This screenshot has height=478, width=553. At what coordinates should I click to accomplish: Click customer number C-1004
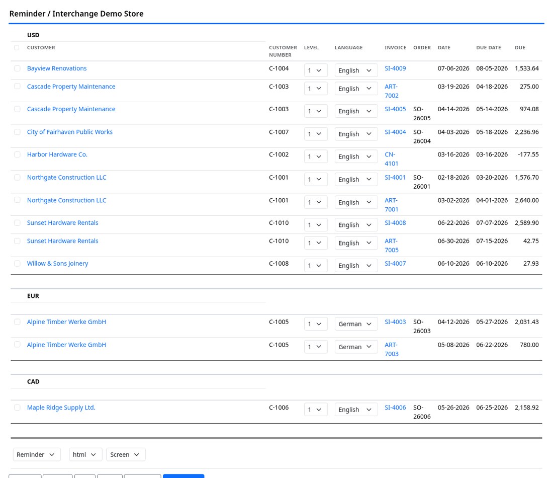point(279,68)
